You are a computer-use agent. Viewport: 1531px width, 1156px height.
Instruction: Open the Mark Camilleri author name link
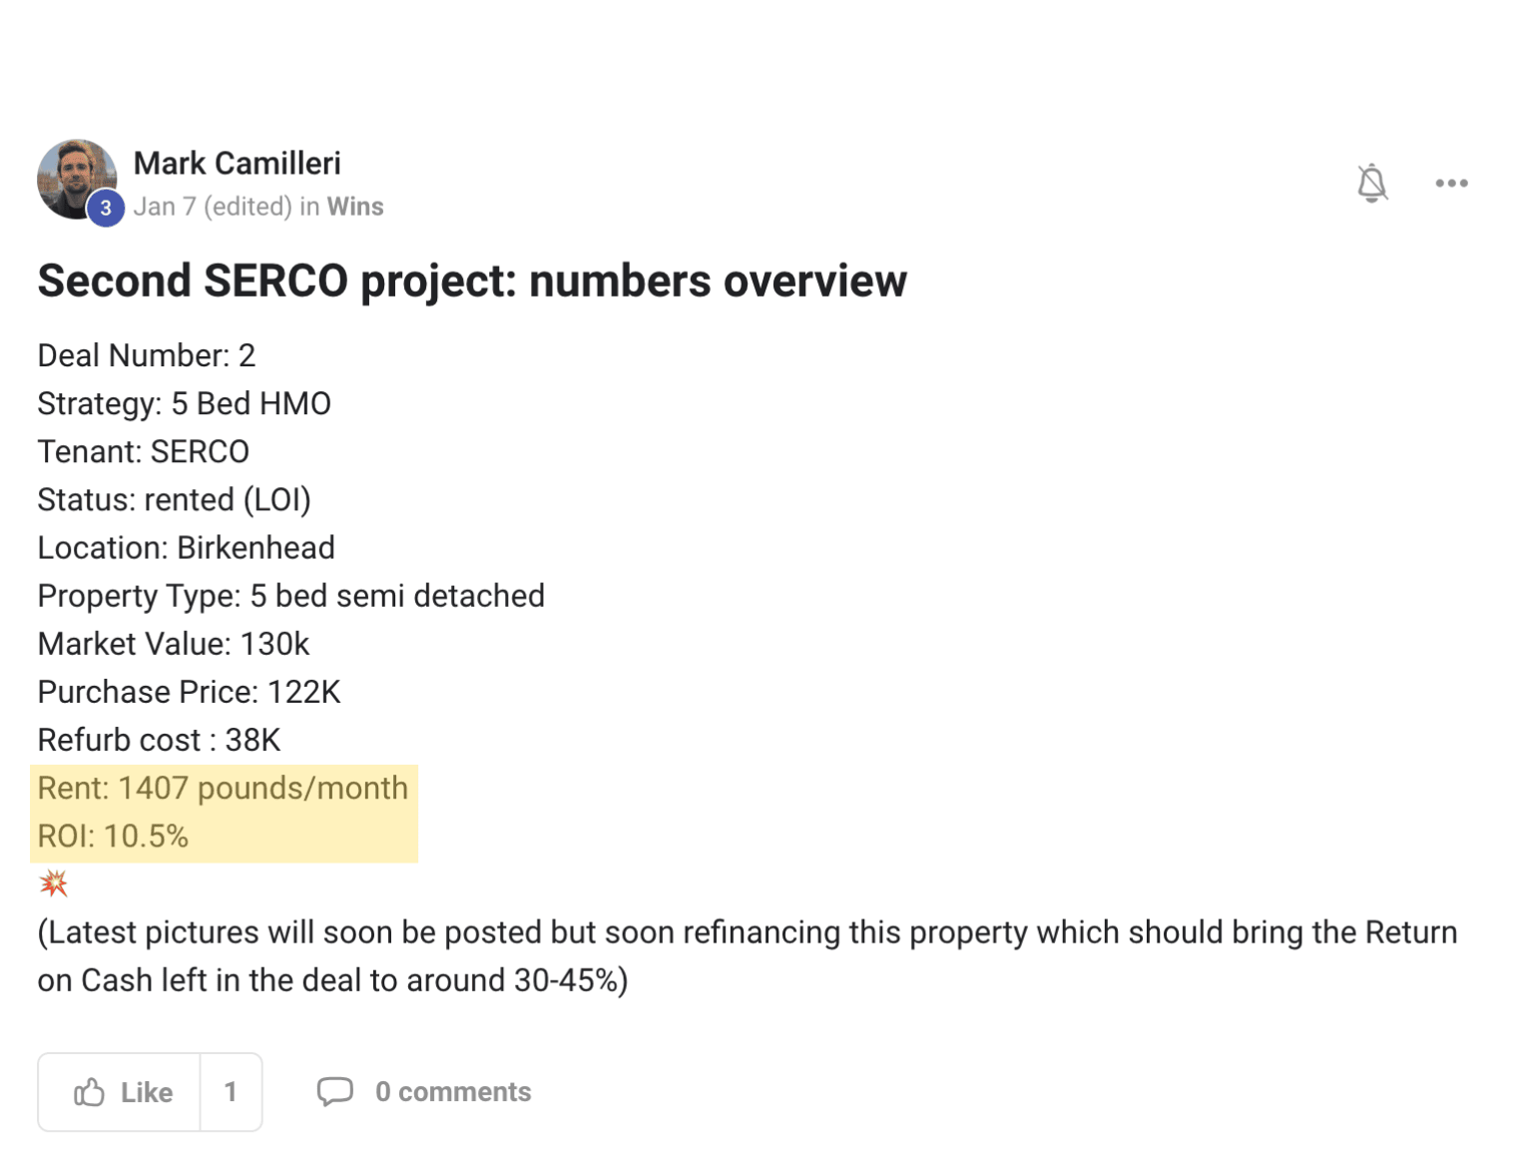click(238, 163)
